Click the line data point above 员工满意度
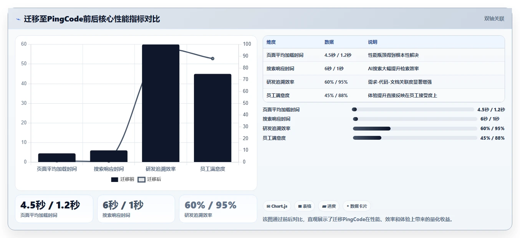The image size is (520, 238). (x=212, y=58)
